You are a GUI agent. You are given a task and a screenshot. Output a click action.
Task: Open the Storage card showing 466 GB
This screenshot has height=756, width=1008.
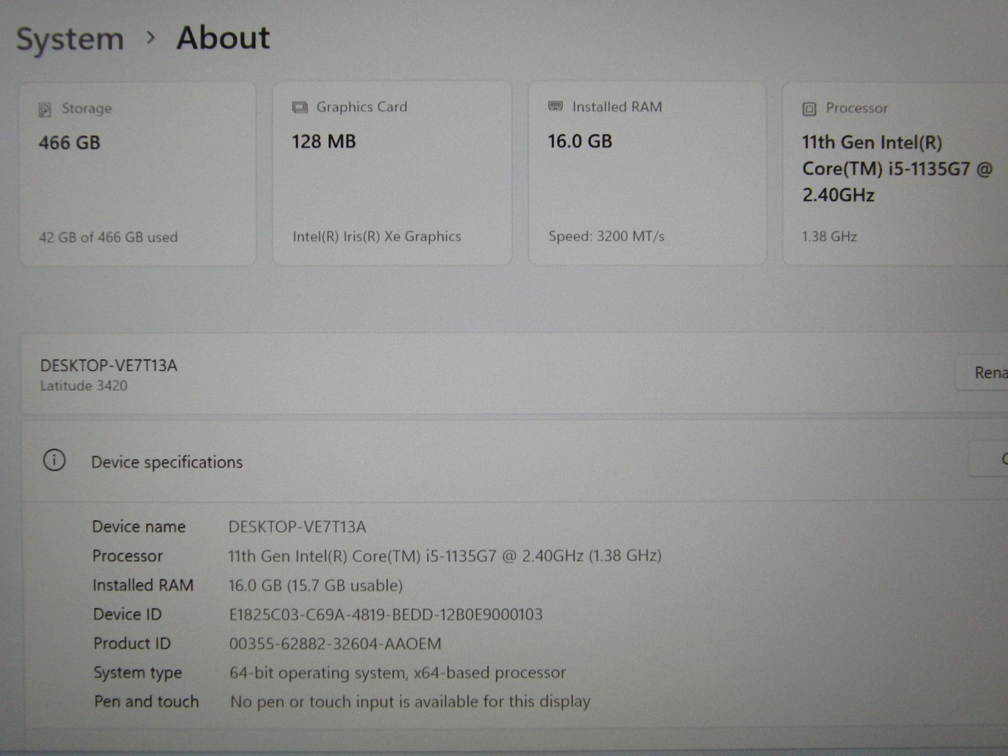tap(138, 173)
